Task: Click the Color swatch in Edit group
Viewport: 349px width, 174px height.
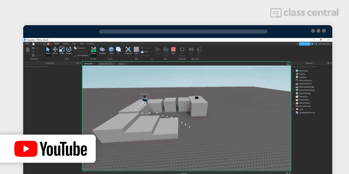Action: 136,50
